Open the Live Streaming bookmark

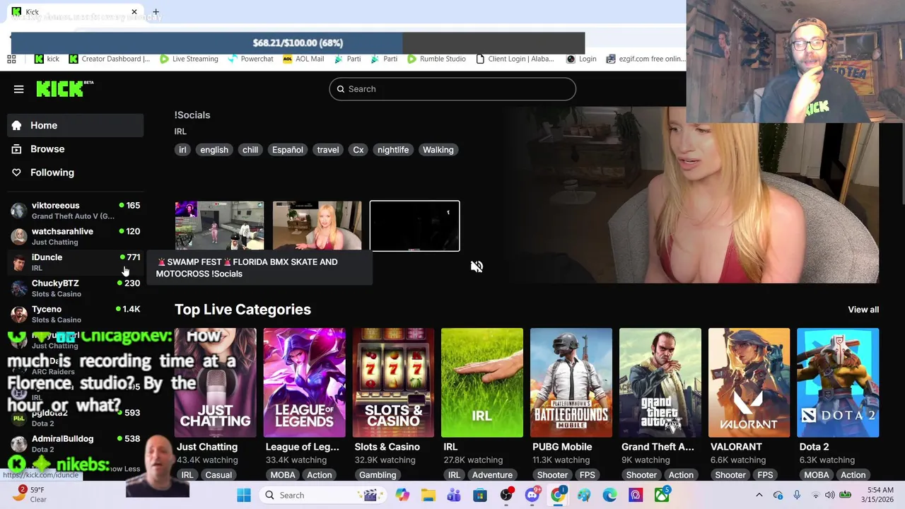click(x=189, y=59)
